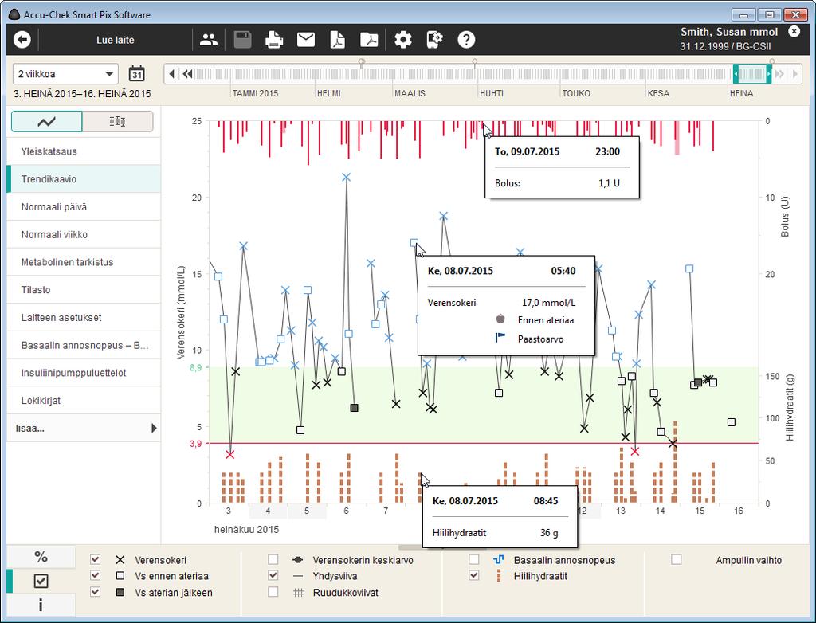Toggle Vs ennen ateriaa checkbox
The image size is (816, 623).
(96, 576)
